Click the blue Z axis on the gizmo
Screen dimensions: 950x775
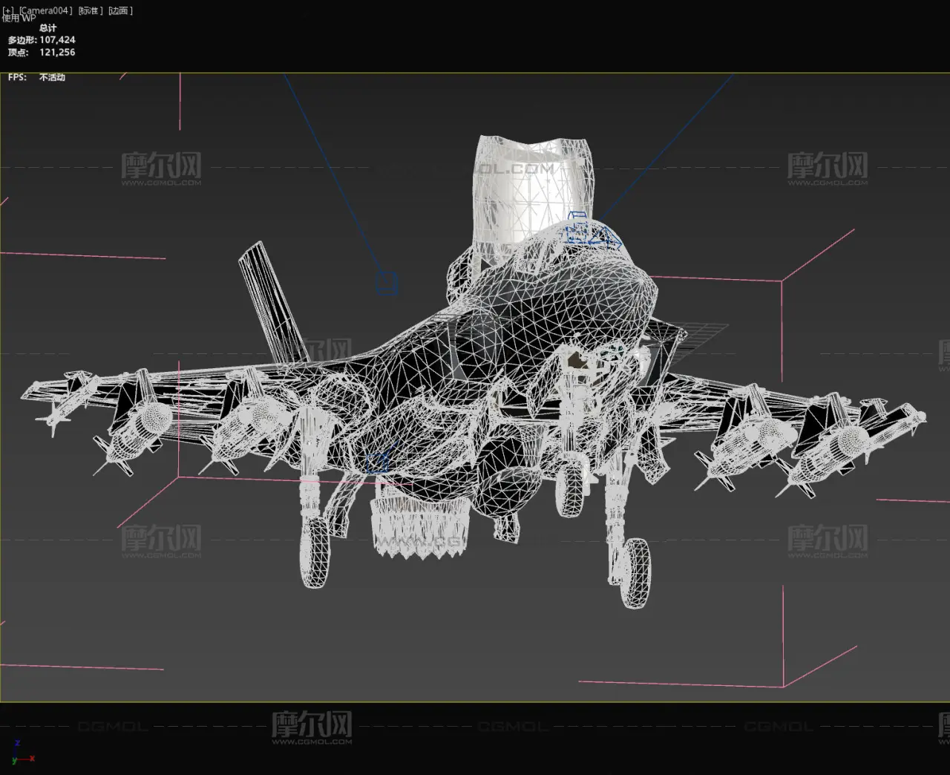17,744
